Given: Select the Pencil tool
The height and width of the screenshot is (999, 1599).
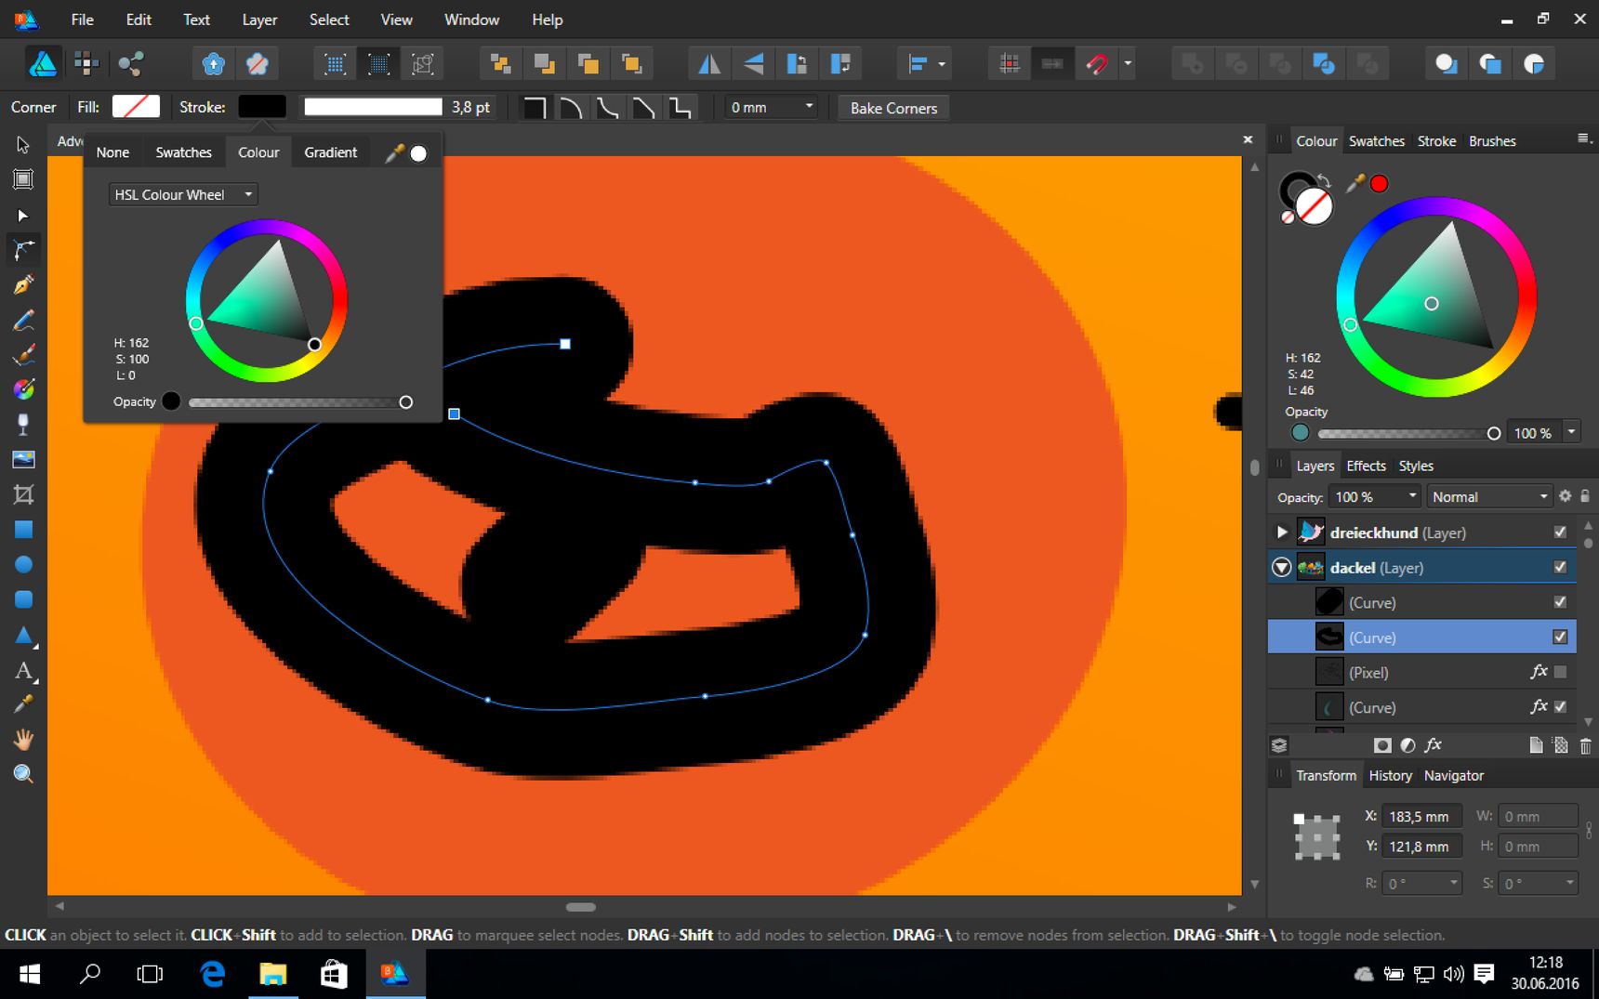Looking at the screenshot, I should point(23,321).
